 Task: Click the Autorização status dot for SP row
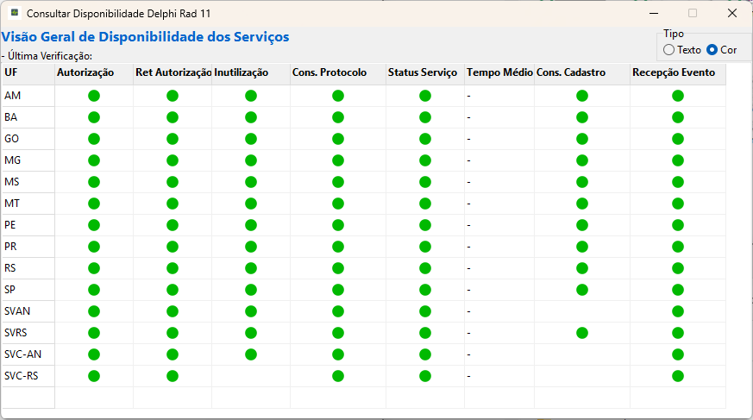(94, 290)
